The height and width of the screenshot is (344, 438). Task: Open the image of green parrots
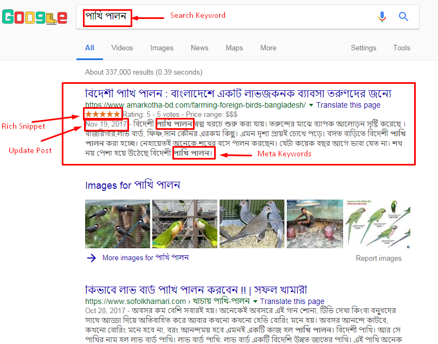[185, 224]
